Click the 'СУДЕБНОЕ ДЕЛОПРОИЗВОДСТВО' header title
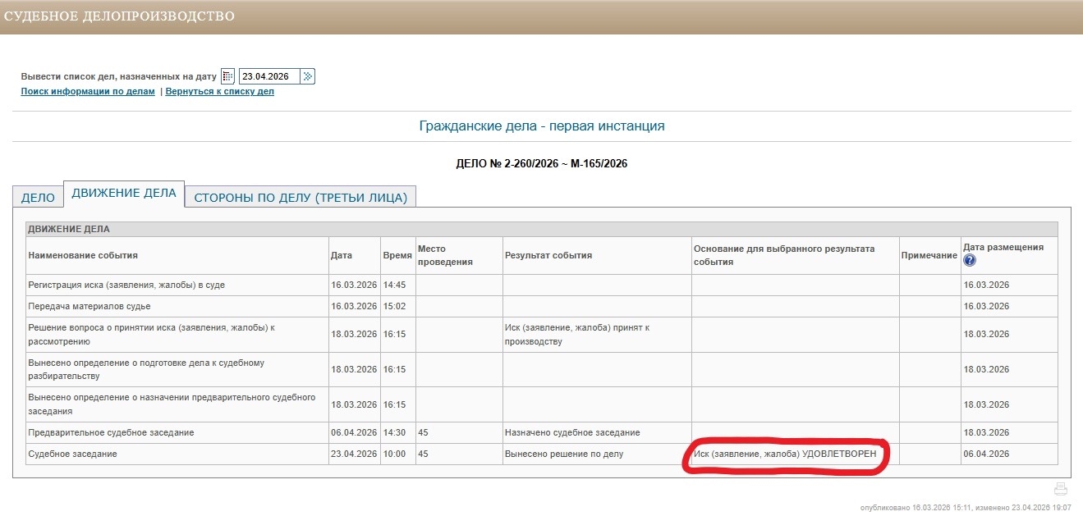1083x516 pixels. coord(119,16)
